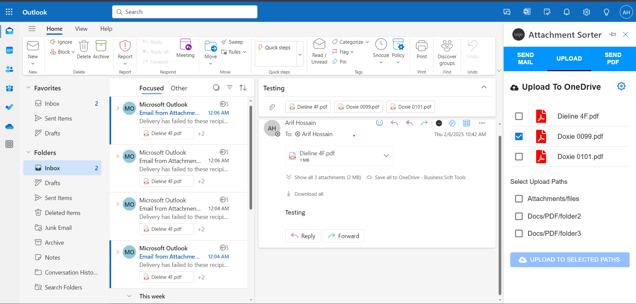Open the Help ribbon tab
The image size is (636, 304).
click(x=106, y=29)
